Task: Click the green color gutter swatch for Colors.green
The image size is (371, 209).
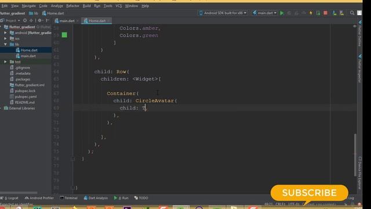Action: pos(64,35)
